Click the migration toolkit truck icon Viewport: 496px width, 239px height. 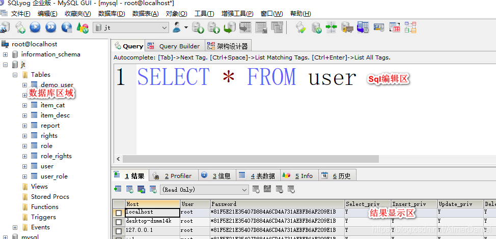(347, 27)
